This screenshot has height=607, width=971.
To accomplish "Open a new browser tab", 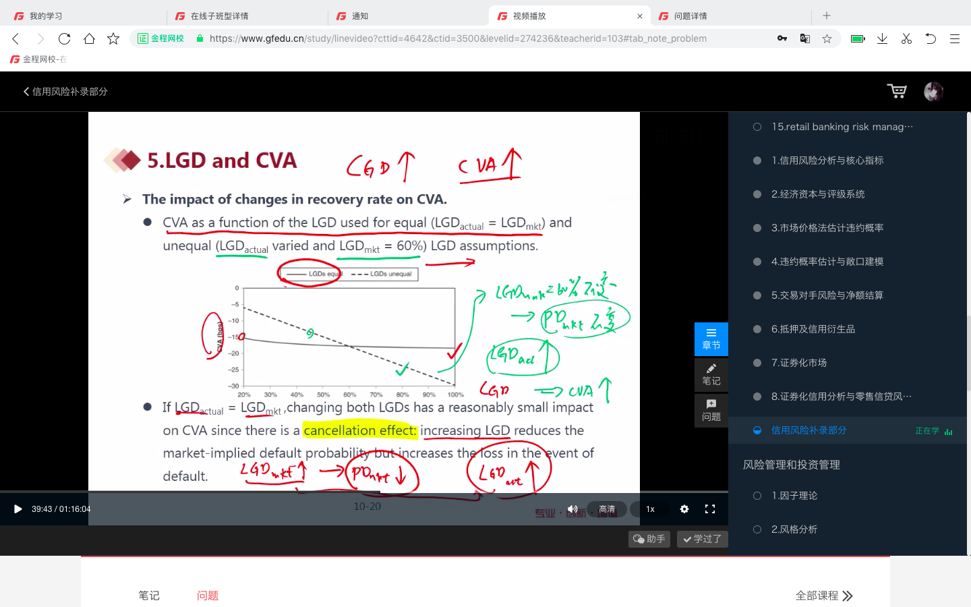I will tap(827, 16).
